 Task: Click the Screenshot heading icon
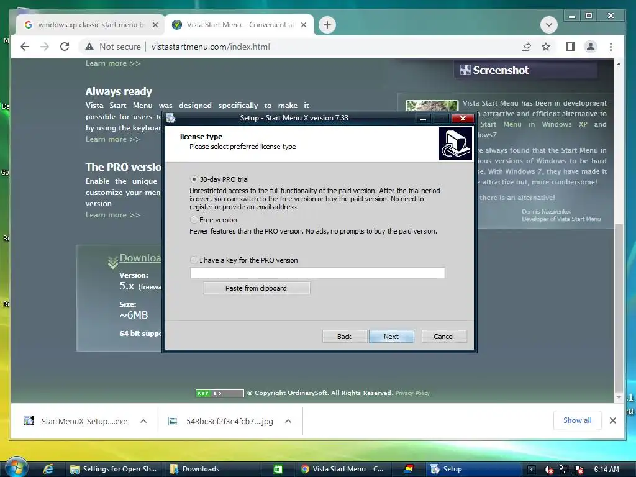465,70
